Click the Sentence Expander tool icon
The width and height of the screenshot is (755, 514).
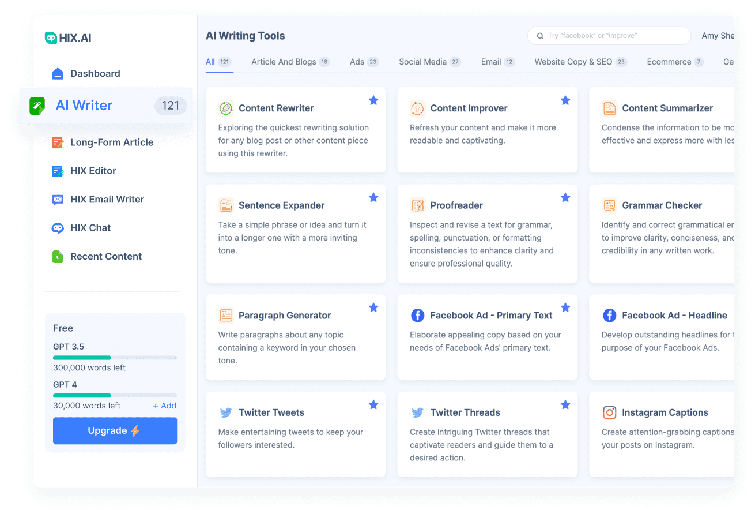pos(226,205)
